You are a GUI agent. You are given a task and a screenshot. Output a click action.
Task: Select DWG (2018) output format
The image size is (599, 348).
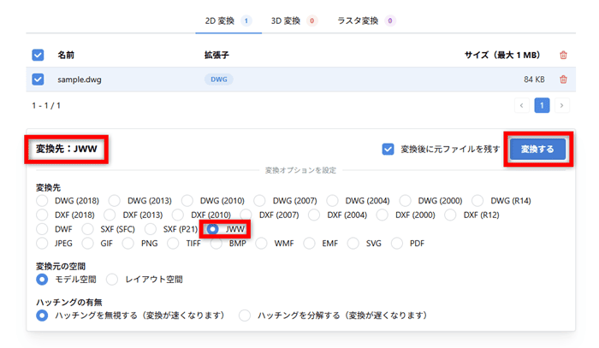42,201
